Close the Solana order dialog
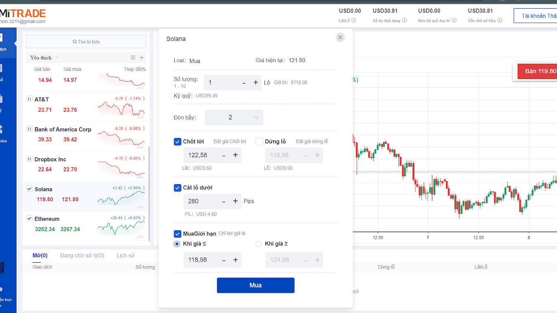The image size is (557, 313). pyautogui.click(x=340, y=37)
